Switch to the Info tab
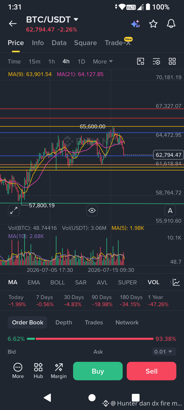The image size is (184, 410). [x=38, y=43]
